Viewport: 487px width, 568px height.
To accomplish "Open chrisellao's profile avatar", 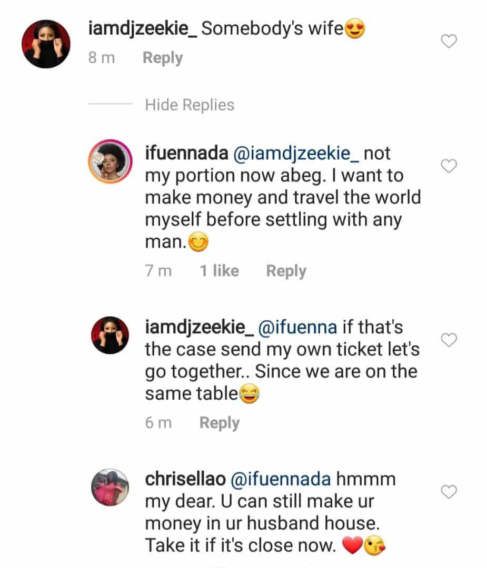I will click(x=110, y=487).
